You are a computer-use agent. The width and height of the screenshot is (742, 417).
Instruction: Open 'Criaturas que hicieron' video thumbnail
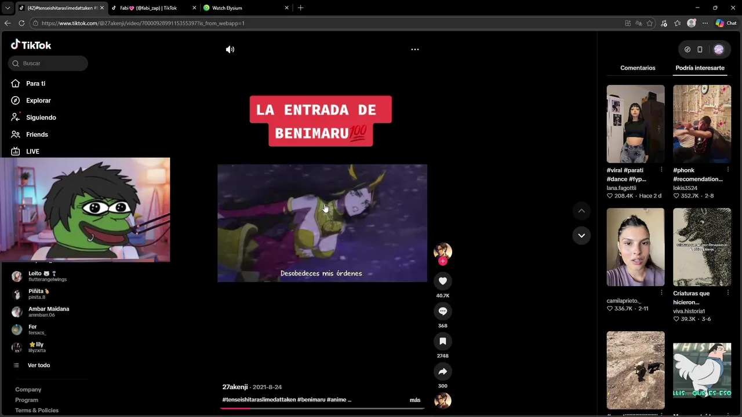702,247
